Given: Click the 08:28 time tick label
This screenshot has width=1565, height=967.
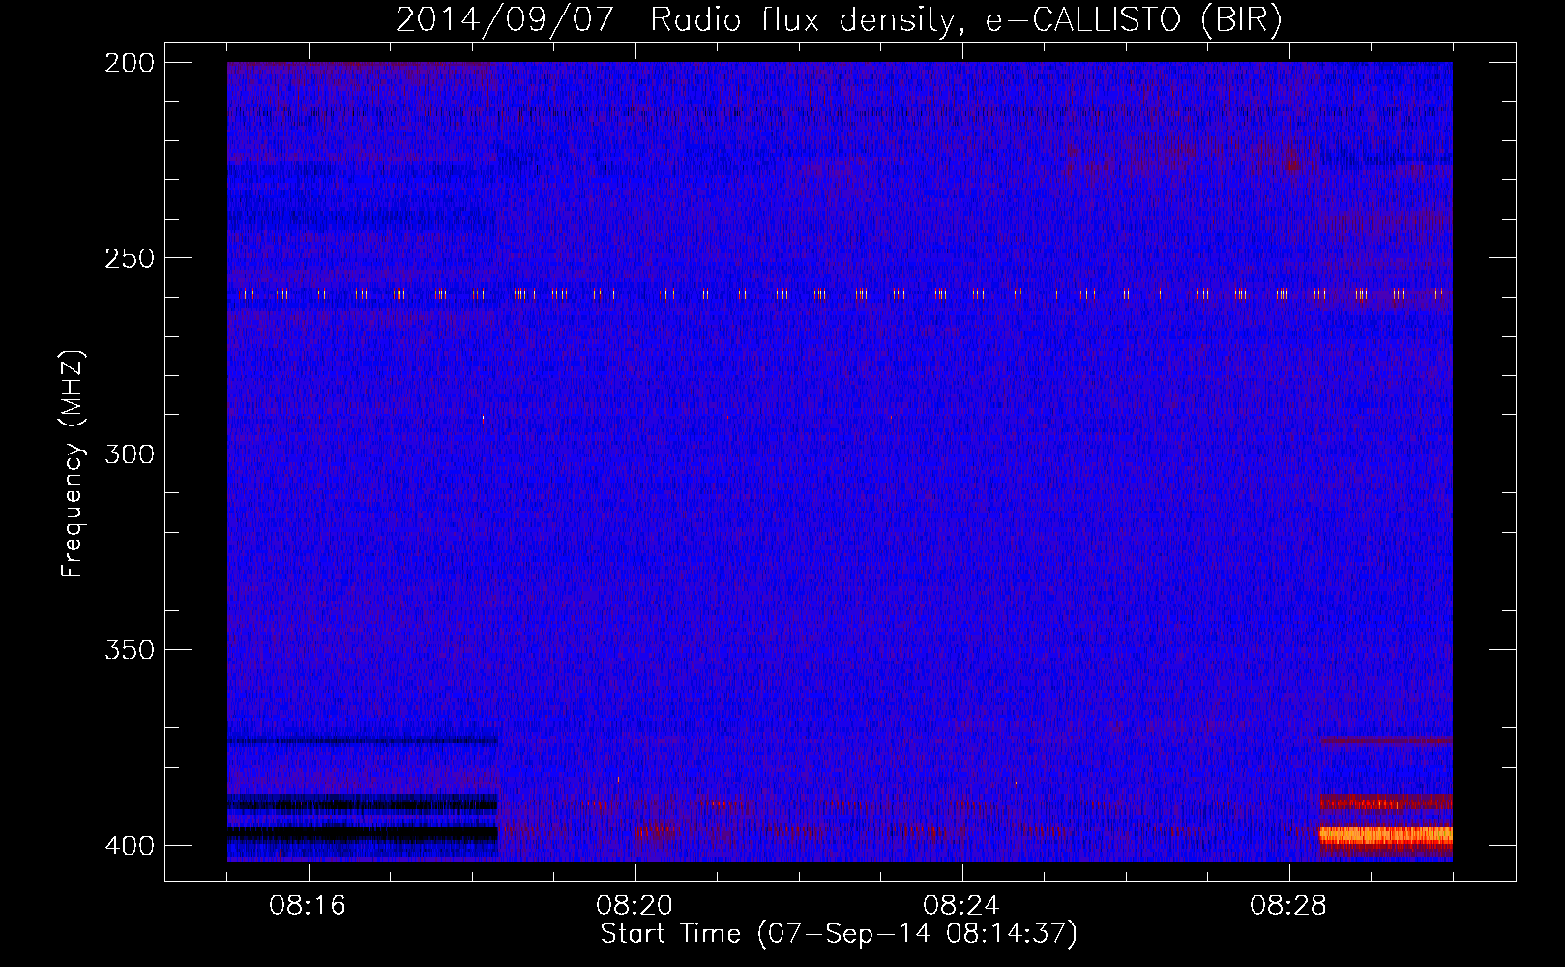Looking at the screenshot, I should [x=1288, y=906].
